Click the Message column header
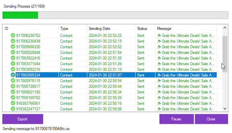This screenshot has height=133, width=232. point(186,29)
